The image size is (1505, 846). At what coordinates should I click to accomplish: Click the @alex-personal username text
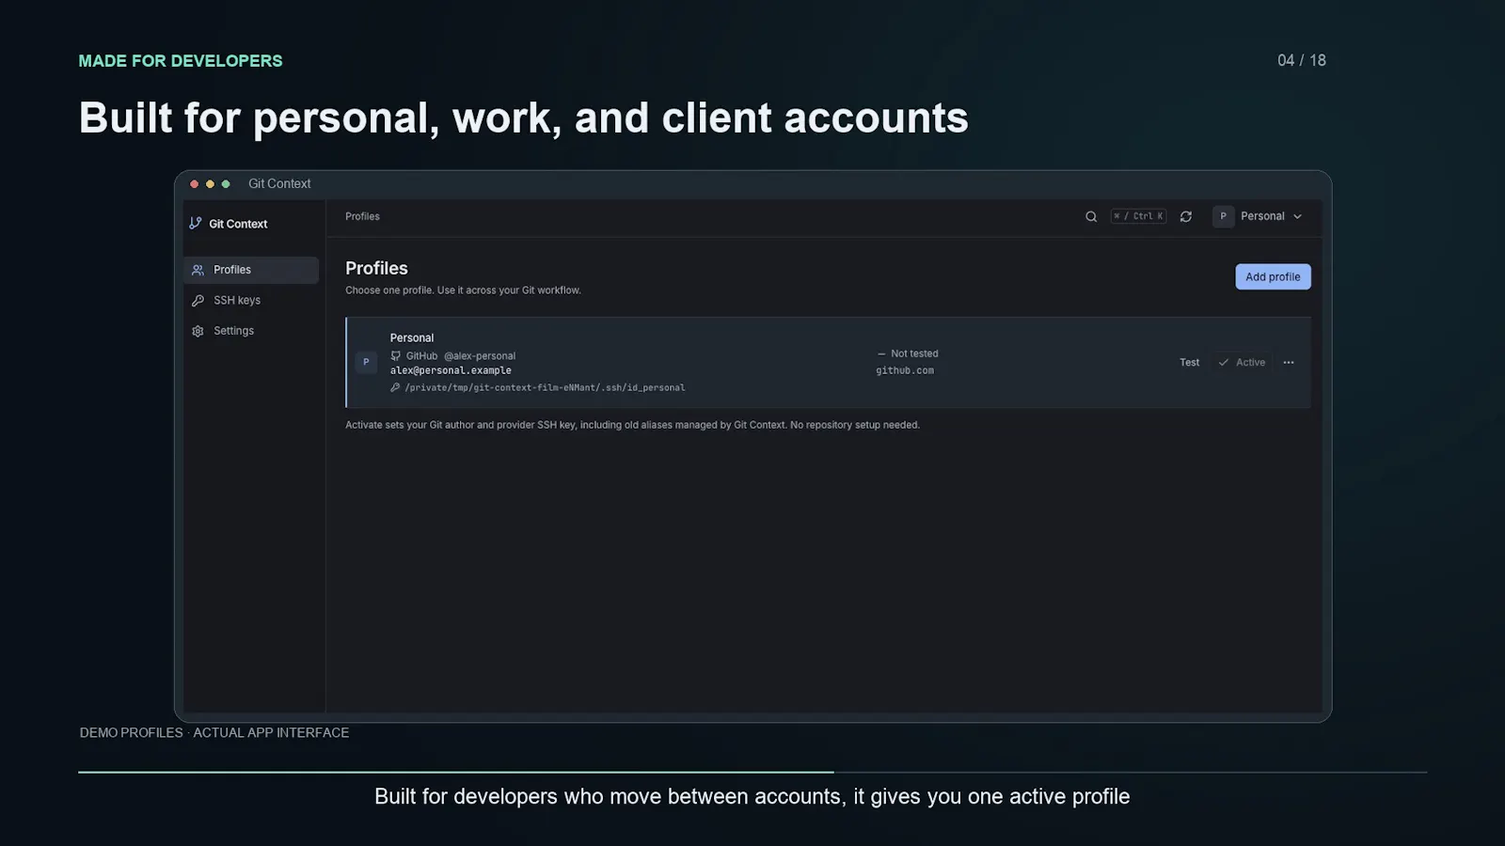click(x=480, y=356)
